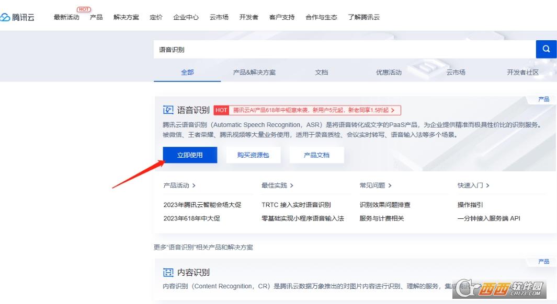Open 一分钟接入服务端 API link
557x304 pixels.
(x=489, y=218)
